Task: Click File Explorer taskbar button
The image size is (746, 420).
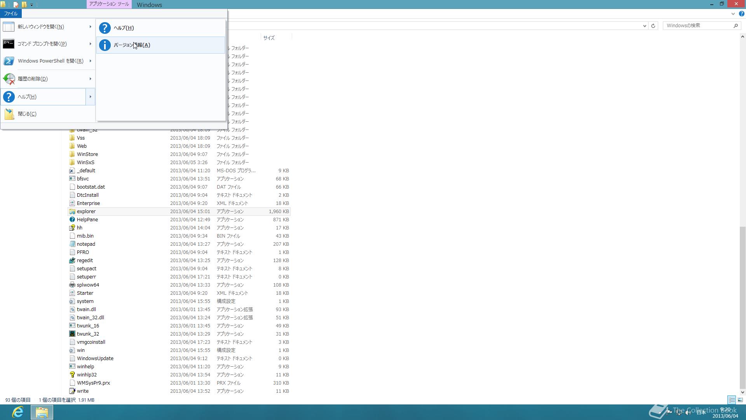Action: coord(42,412)
